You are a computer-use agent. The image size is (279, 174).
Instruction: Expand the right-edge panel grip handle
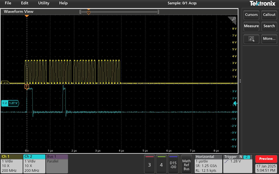[x=240, y=81]
